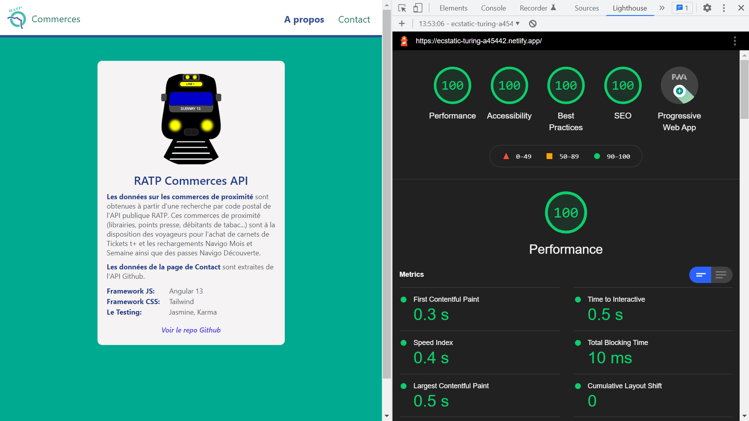Click the webpage scrollbar down arrow

click(x=387, y=416)
